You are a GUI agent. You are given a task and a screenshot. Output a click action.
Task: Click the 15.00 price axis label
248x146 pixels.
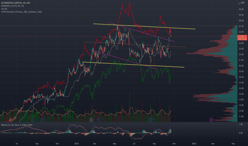coord(241,94)
